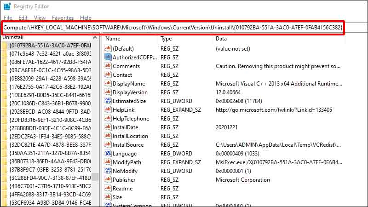Image resolution: width=368 pixels, height=207 pixels.
Task: Open the Favorites menu
Action: [x=63, y=18]
